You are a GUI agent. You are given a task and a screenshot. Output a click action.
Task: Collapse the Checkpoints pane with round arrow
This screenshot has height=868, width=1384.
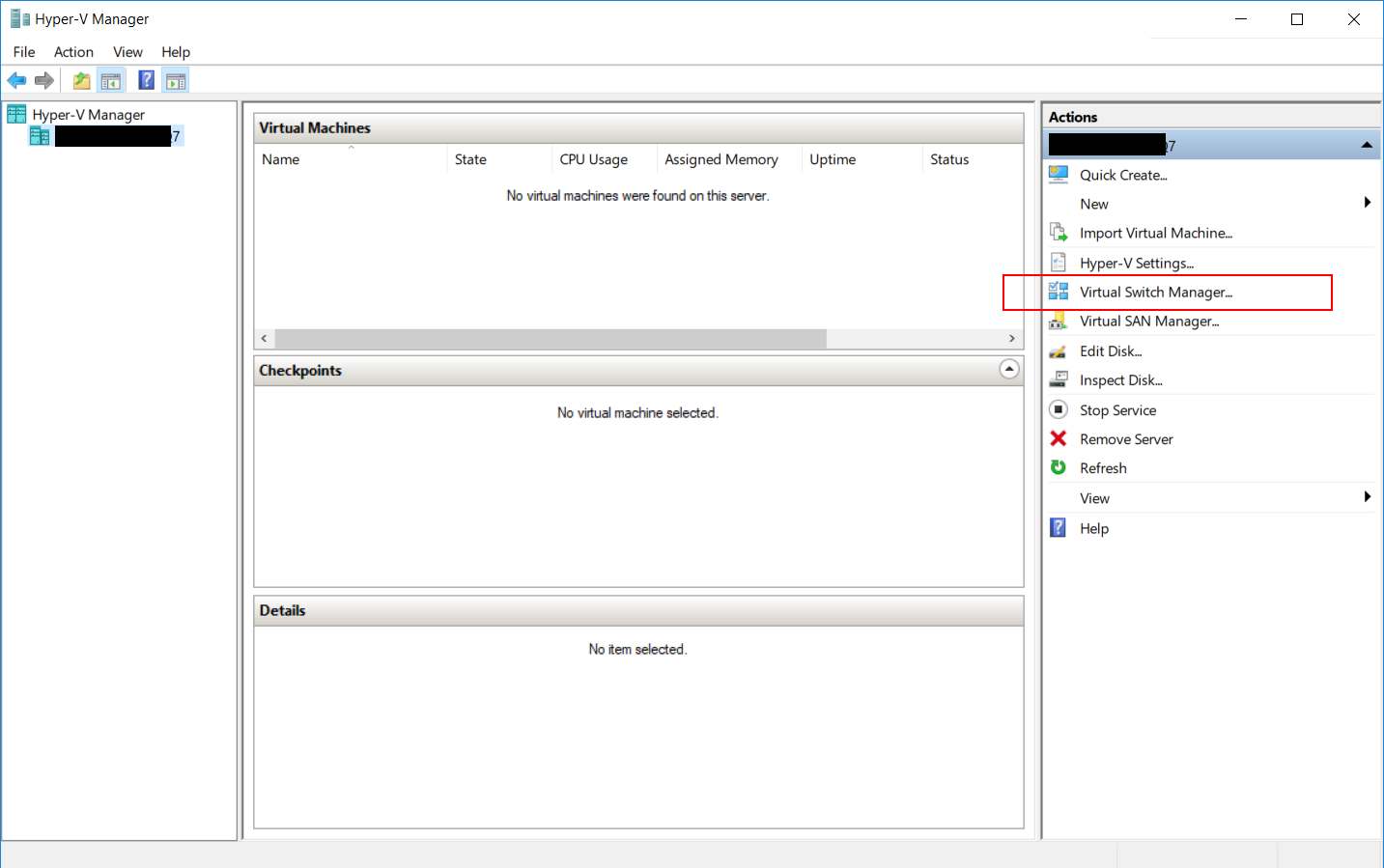(1009, 369)
